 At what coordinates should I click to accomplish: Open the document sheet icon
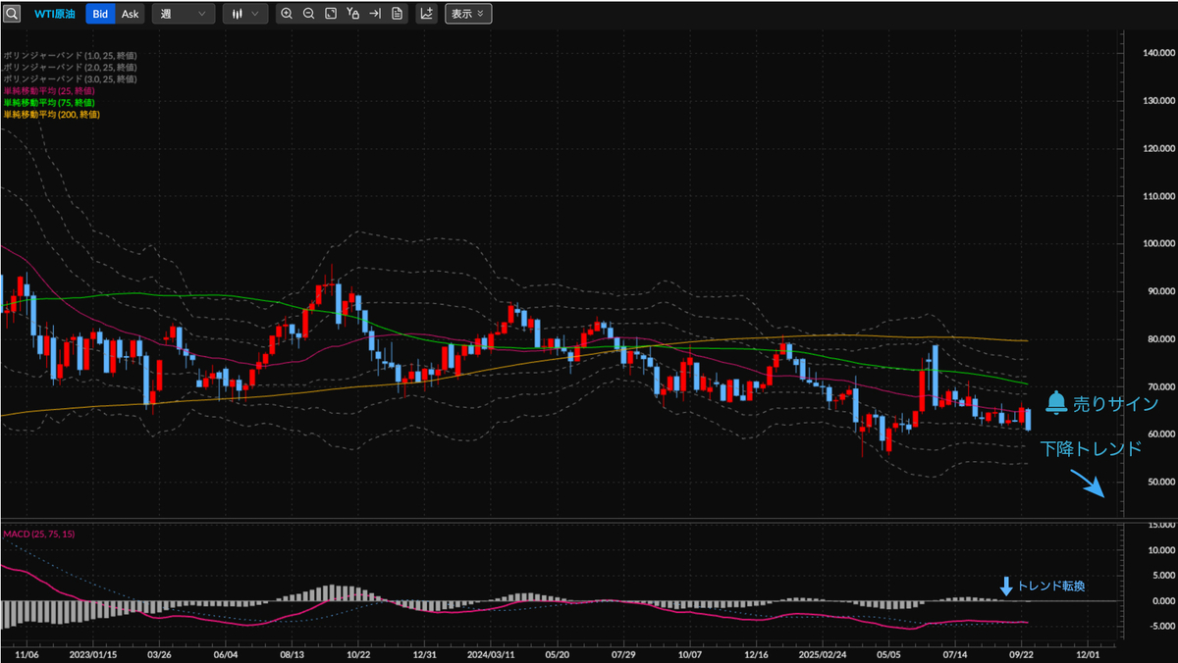pyautogui.click(x=396, y=14)
